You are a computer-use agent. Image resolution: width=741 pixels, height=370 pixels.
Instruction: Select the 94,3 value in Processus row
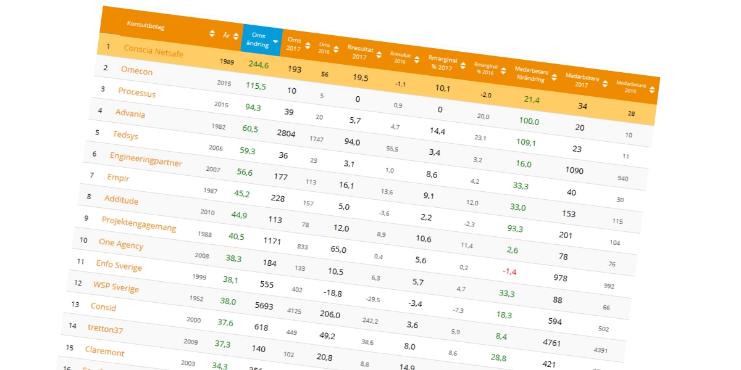click(x=253, y=107)
